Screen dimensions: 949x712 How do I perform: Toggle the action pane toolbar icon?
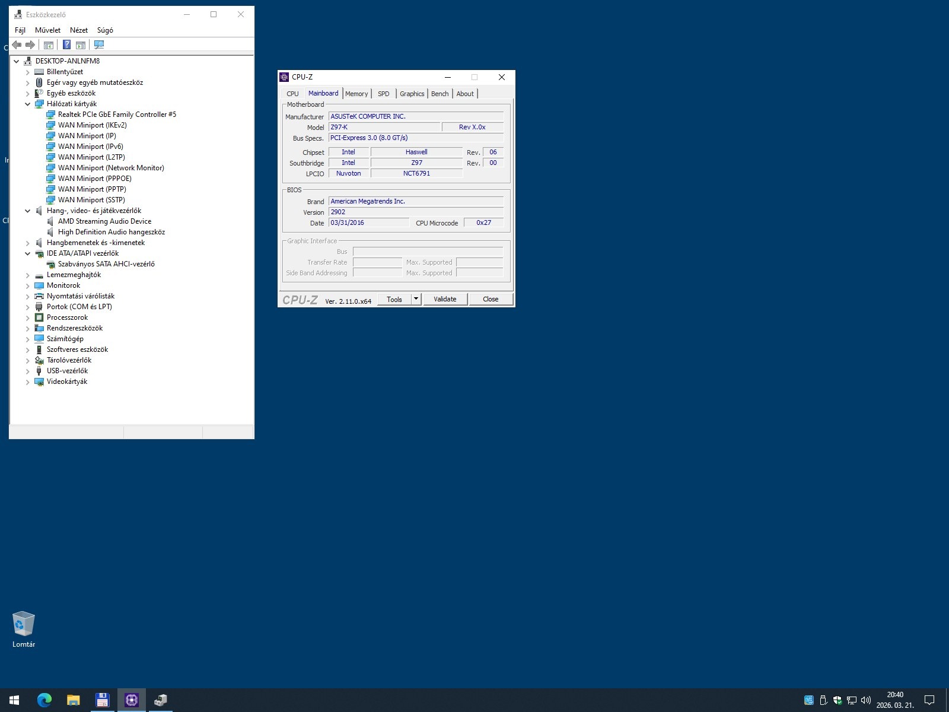tap(81, 45)
